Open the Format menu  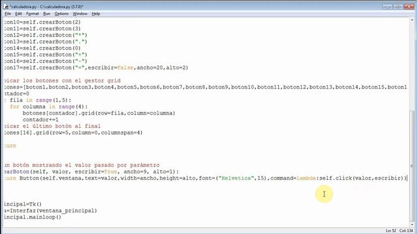(x=33, y=14)
